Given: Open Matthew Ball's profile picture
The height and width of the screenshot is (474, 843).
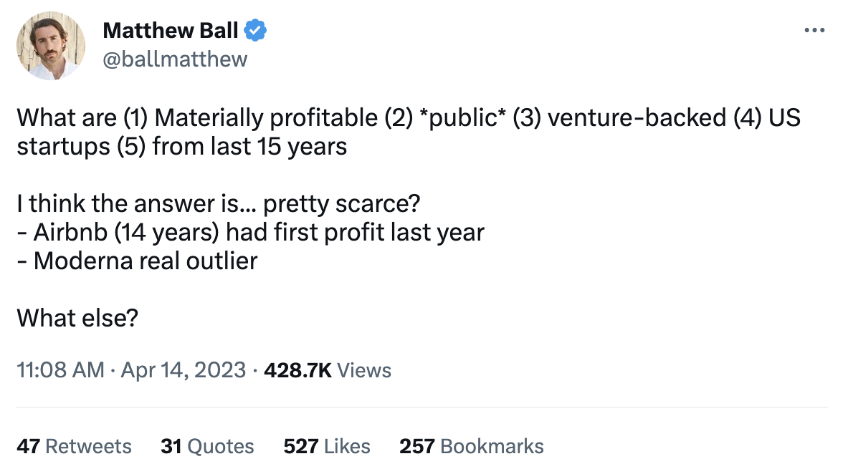Looking at the screenshot, I should pos(49,45).
